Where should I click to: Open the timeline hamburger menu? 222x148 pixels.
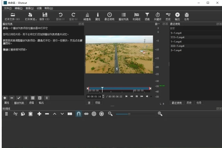[x=6, y=114]
